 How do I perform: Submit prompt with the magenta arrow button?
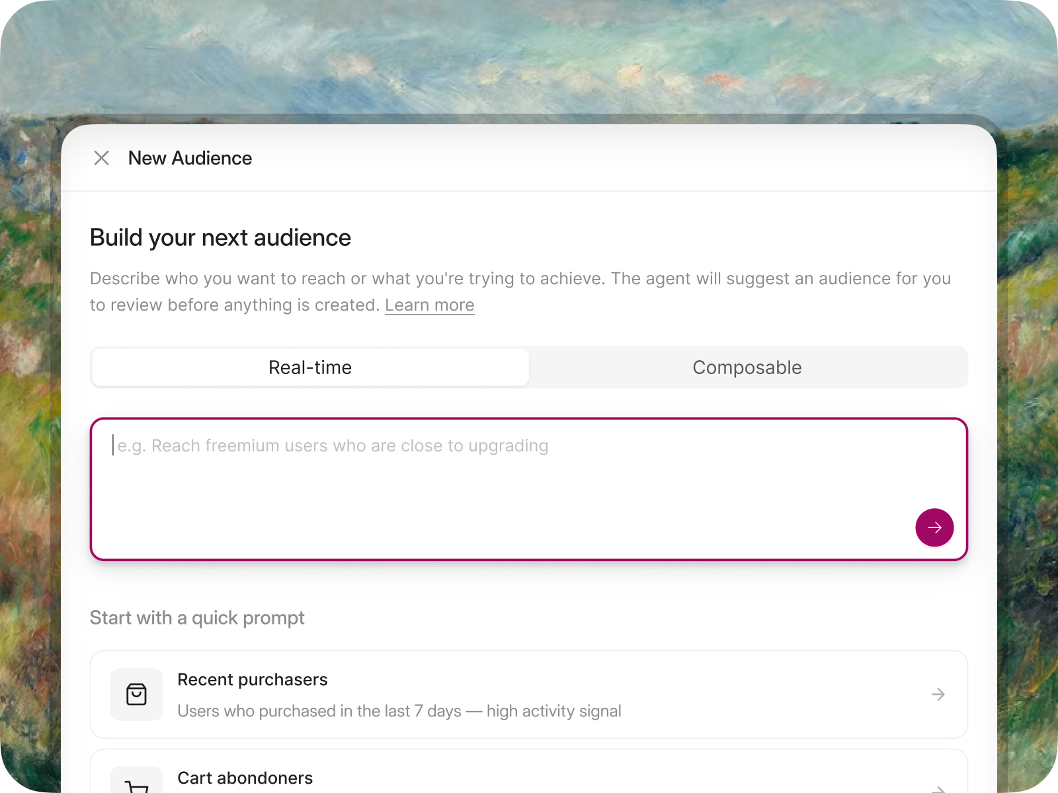click(934, 527)
